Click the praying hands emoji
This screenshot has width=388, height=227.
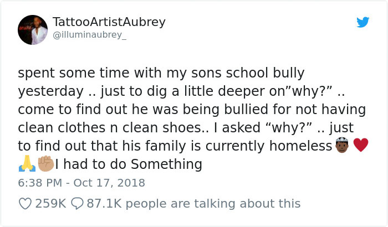tap(24, 164)
